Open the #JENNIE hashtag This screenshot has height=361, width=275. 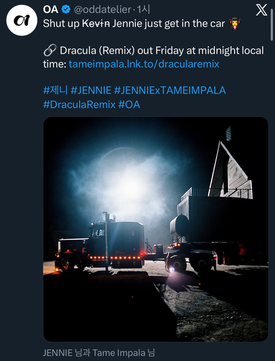[x=91, y=90]
